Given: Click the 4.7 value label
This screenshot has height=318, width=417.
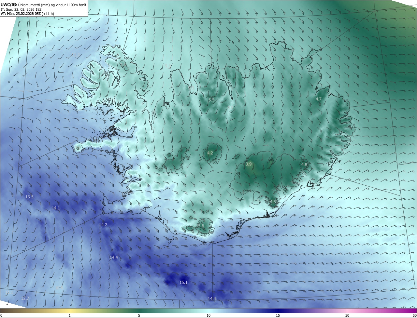Looking at the screenshot, I should 319,99.
